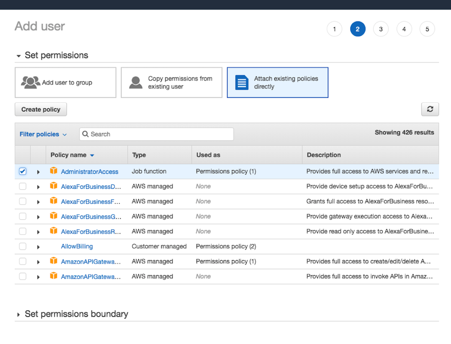The width and height of the screenshot is (451, 344).
Task: Open the Filter policies dropdown
Action: pos(43,134)
